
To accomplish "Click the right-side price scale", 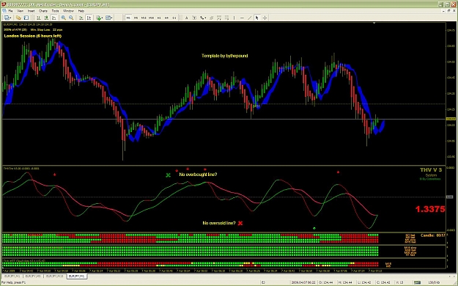I will [x=450, y=94].
